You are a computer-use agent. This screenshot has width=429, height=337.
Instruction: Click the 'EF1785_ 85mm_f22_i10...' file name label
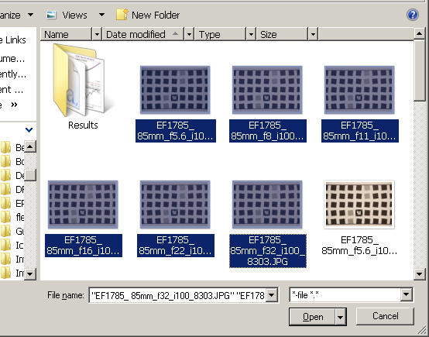point(176,246)
